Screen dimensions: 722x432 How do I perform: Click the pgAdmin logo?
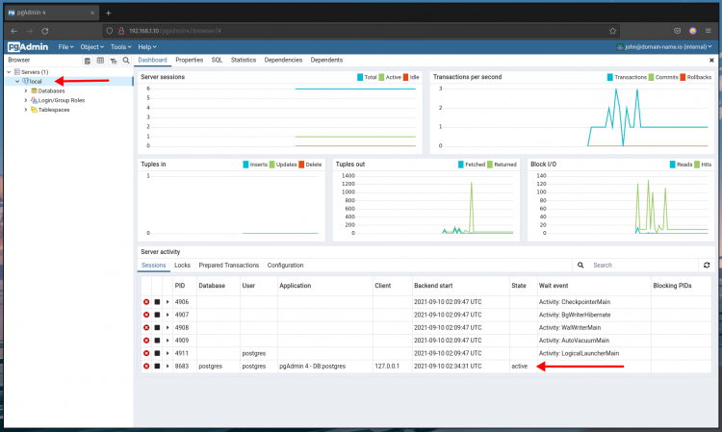28,47
